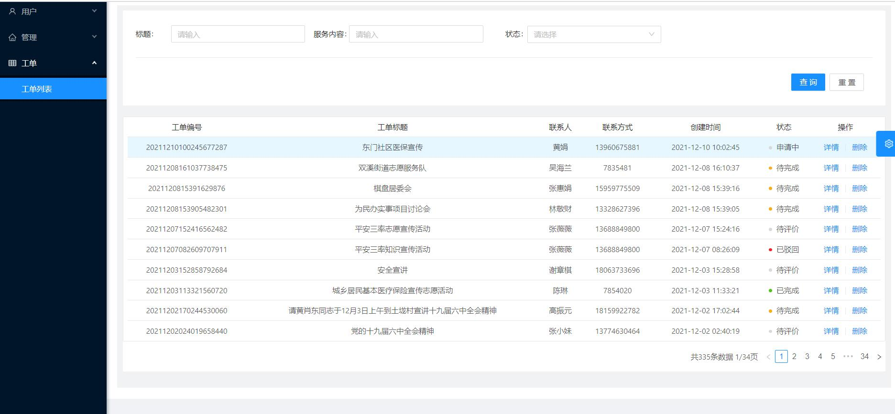Open 详情 for 东门社区医保宣传
895x414 pixels.
coord(831,148)
